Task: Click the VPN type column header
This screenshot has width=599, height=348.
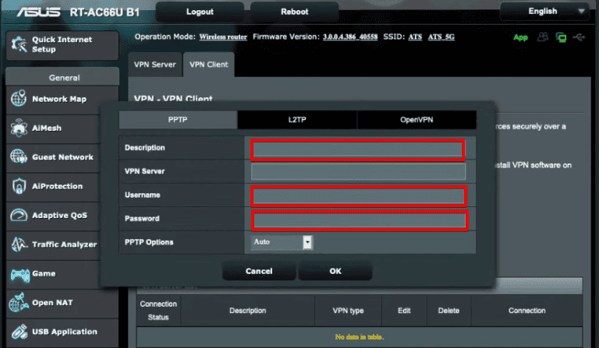Action: click(x=348, y=311)
